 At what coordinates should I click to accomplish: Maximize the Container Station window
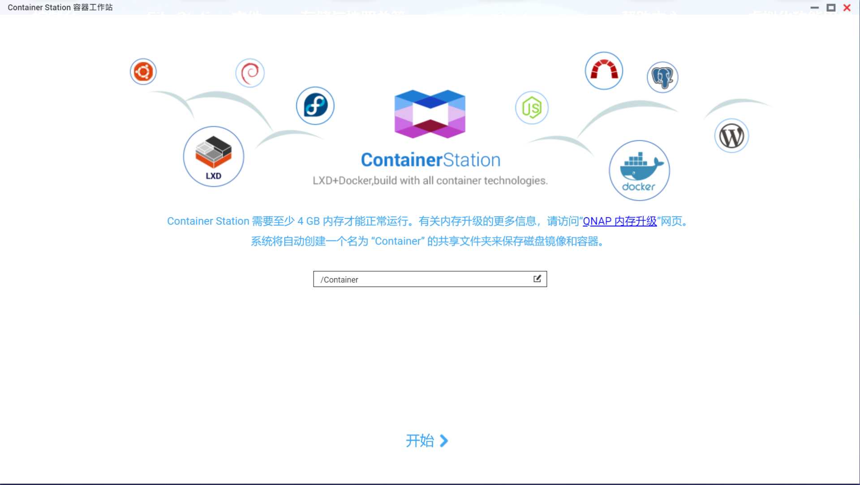coord(831,8)
